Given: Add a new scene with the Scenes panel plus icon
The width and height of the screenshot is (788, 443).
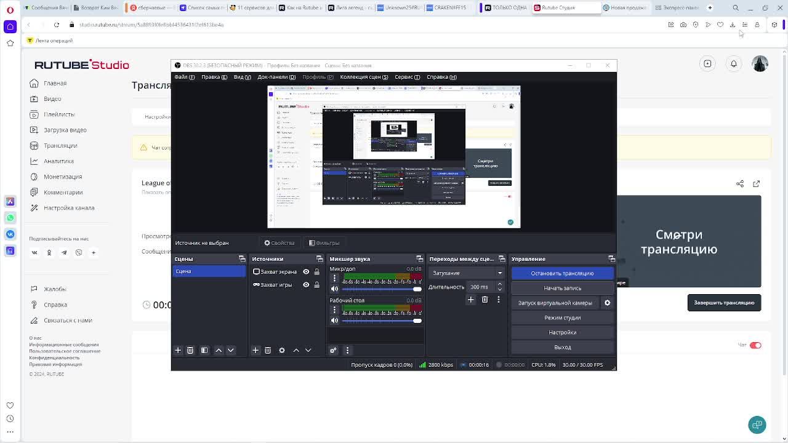Looking at the screenshot, I should (178, 350).
